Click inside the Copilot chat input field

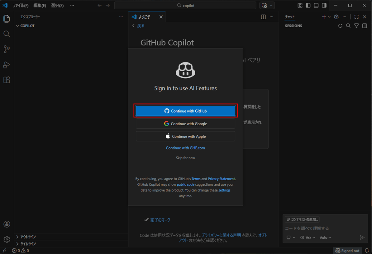click(x=324, y=228)
